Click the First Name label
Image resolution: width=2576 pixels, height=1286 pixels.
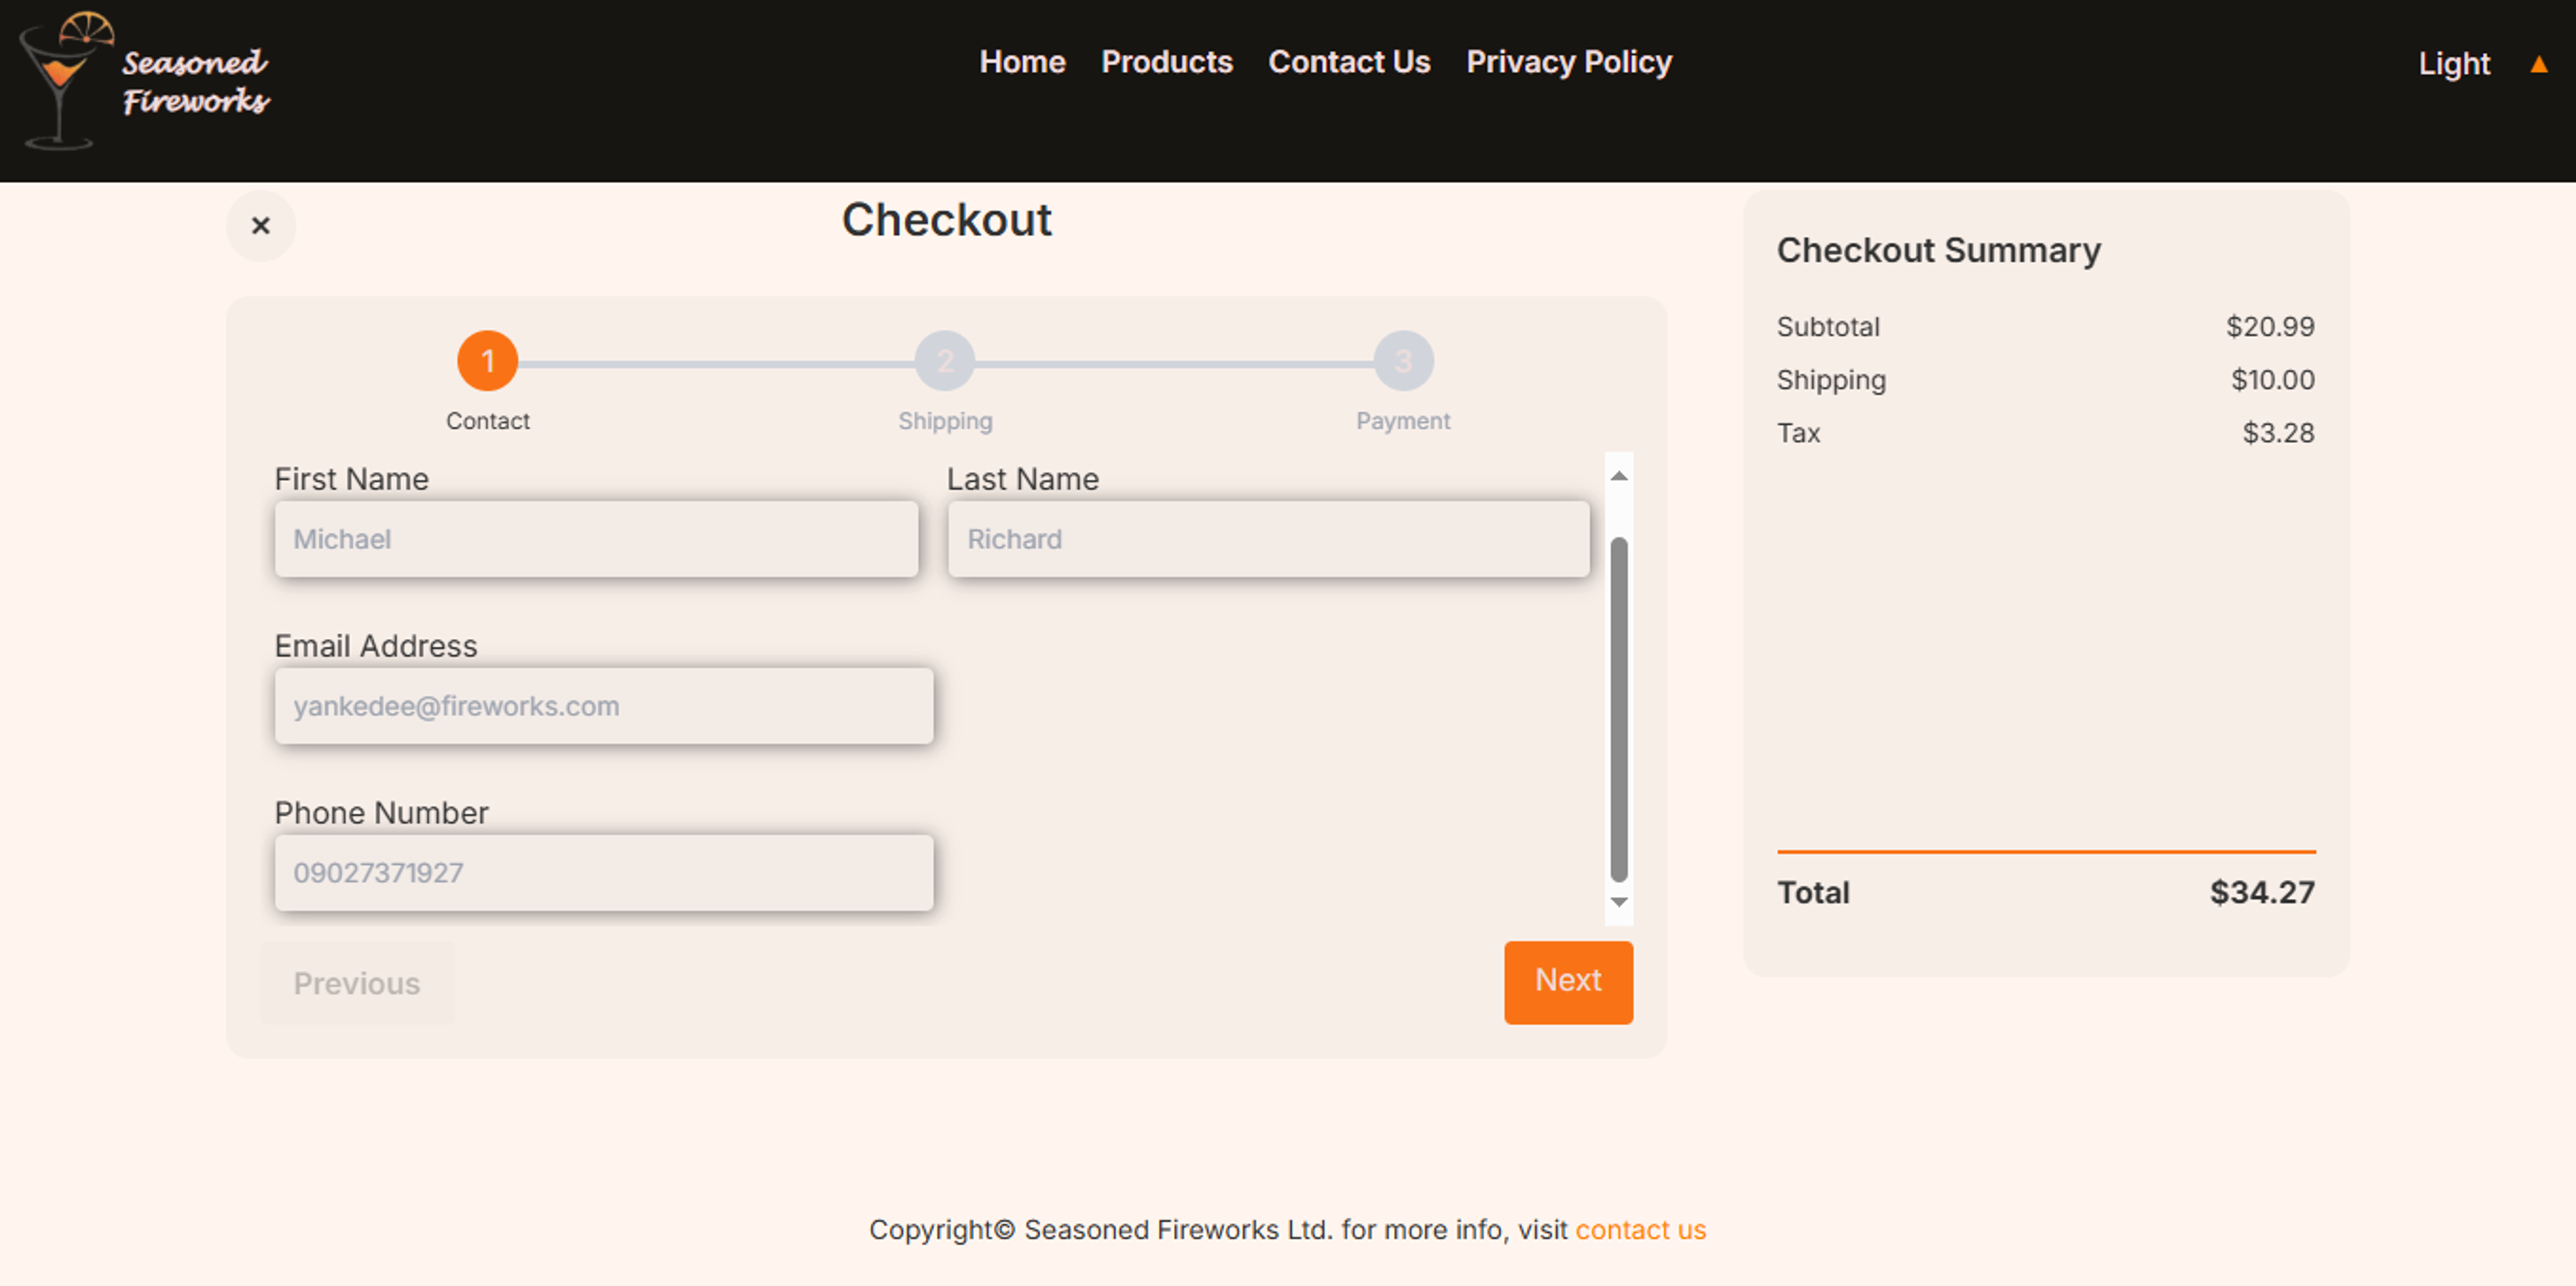(x=352, y=479)
